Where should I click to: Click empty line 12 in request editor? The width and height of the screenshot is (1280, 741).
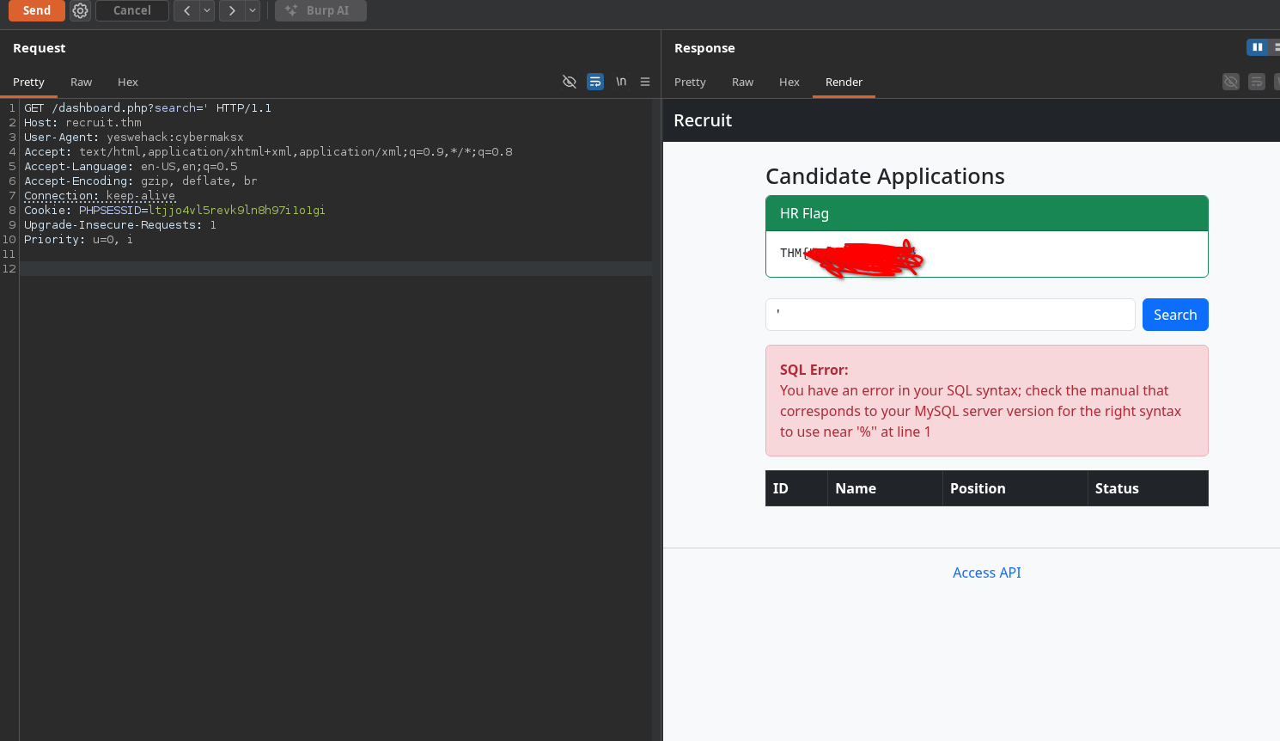[x=335, y=269]
